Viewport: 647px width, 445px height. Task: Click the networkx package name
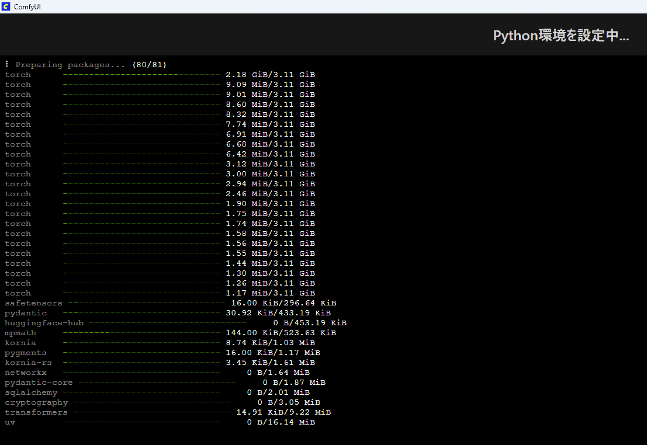(26, 373)
